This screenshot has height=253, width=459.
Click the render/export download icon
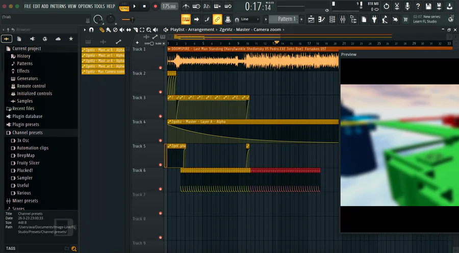[450, 6]
